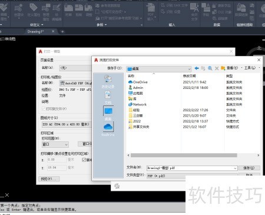Image resolution: width=265 pixels, height=215 pixels.
Task: Insert an OLE Object from the ribbon
Action: pyautogui.click(x=222, y=12)
